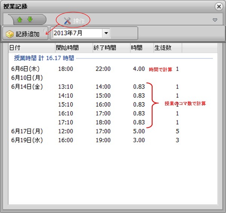Click start time 16:10
Image resolution: width=226 pixels, height=213 pixels.
pyautogui.click(x=66, y=113)
